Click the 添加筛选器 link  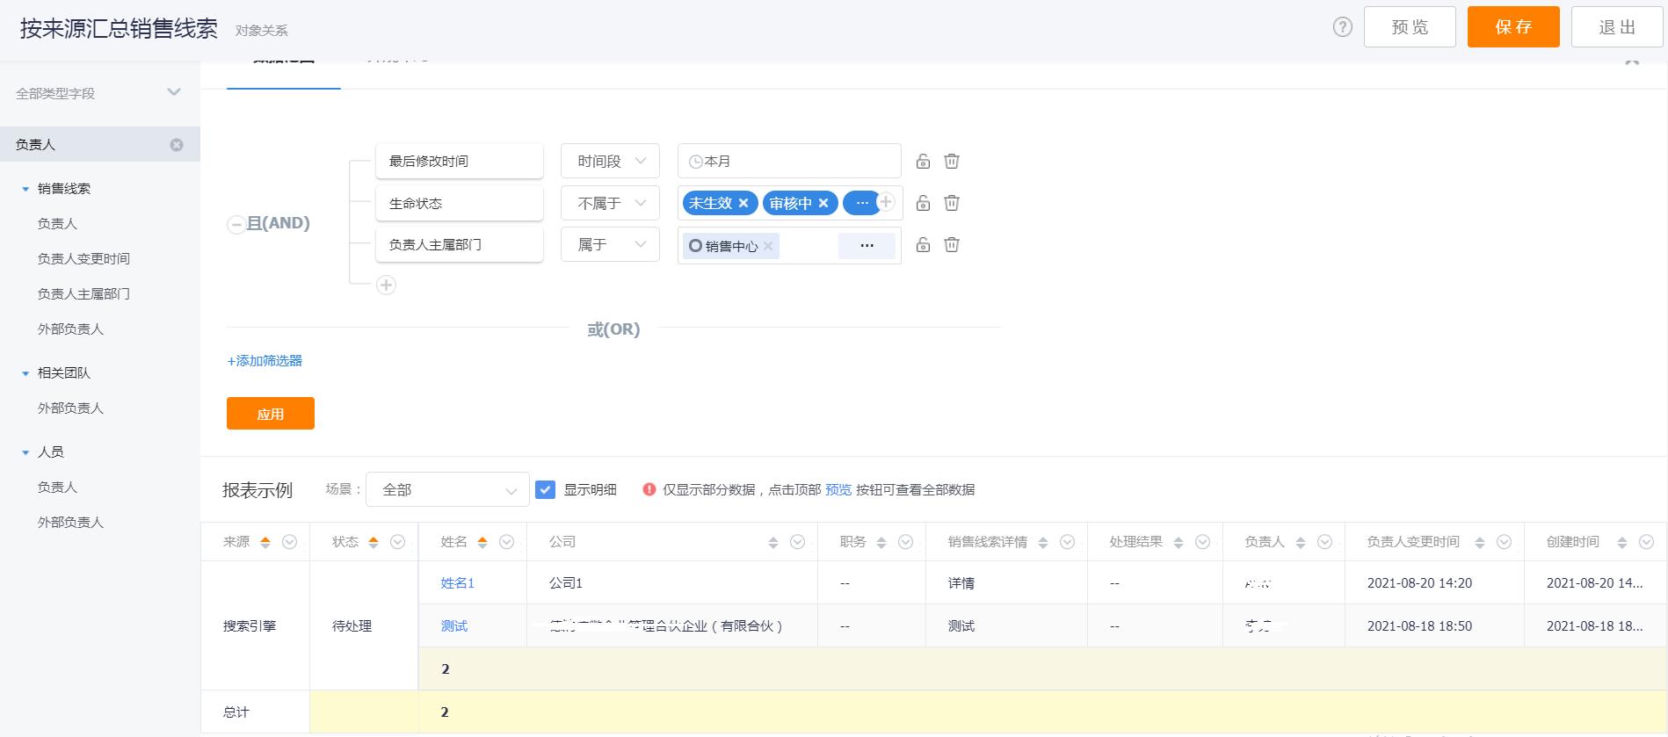click(x=265, y=361)
